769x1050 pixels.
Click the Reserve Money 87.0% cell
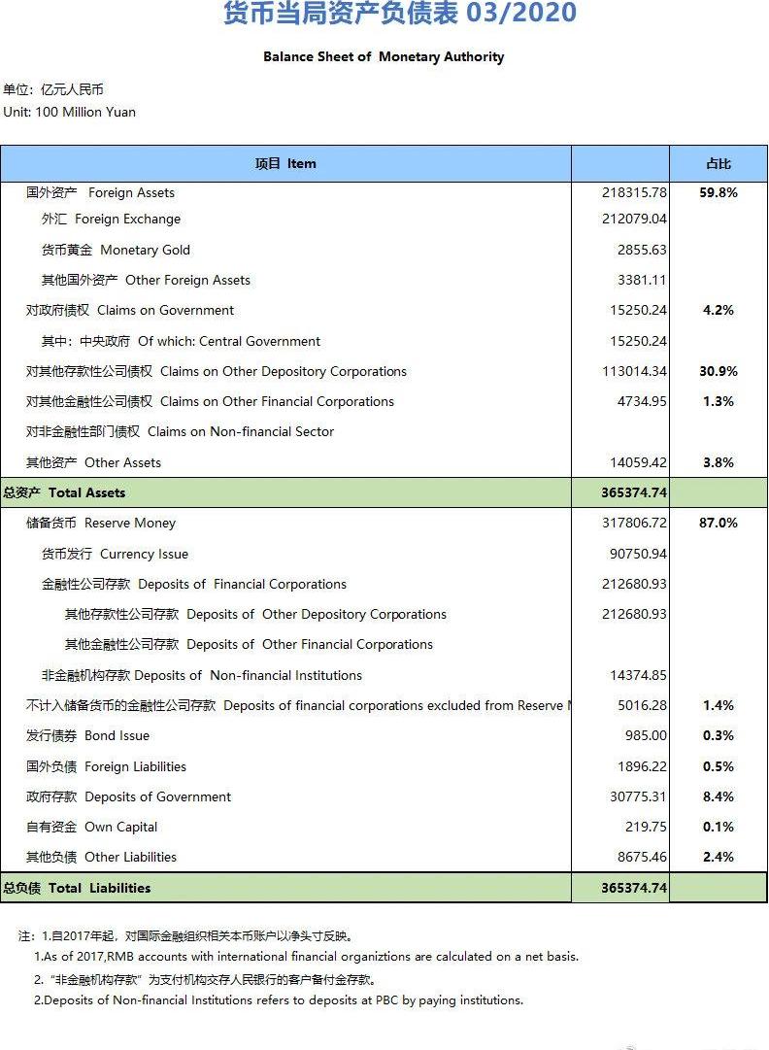[x=718, y=523]
